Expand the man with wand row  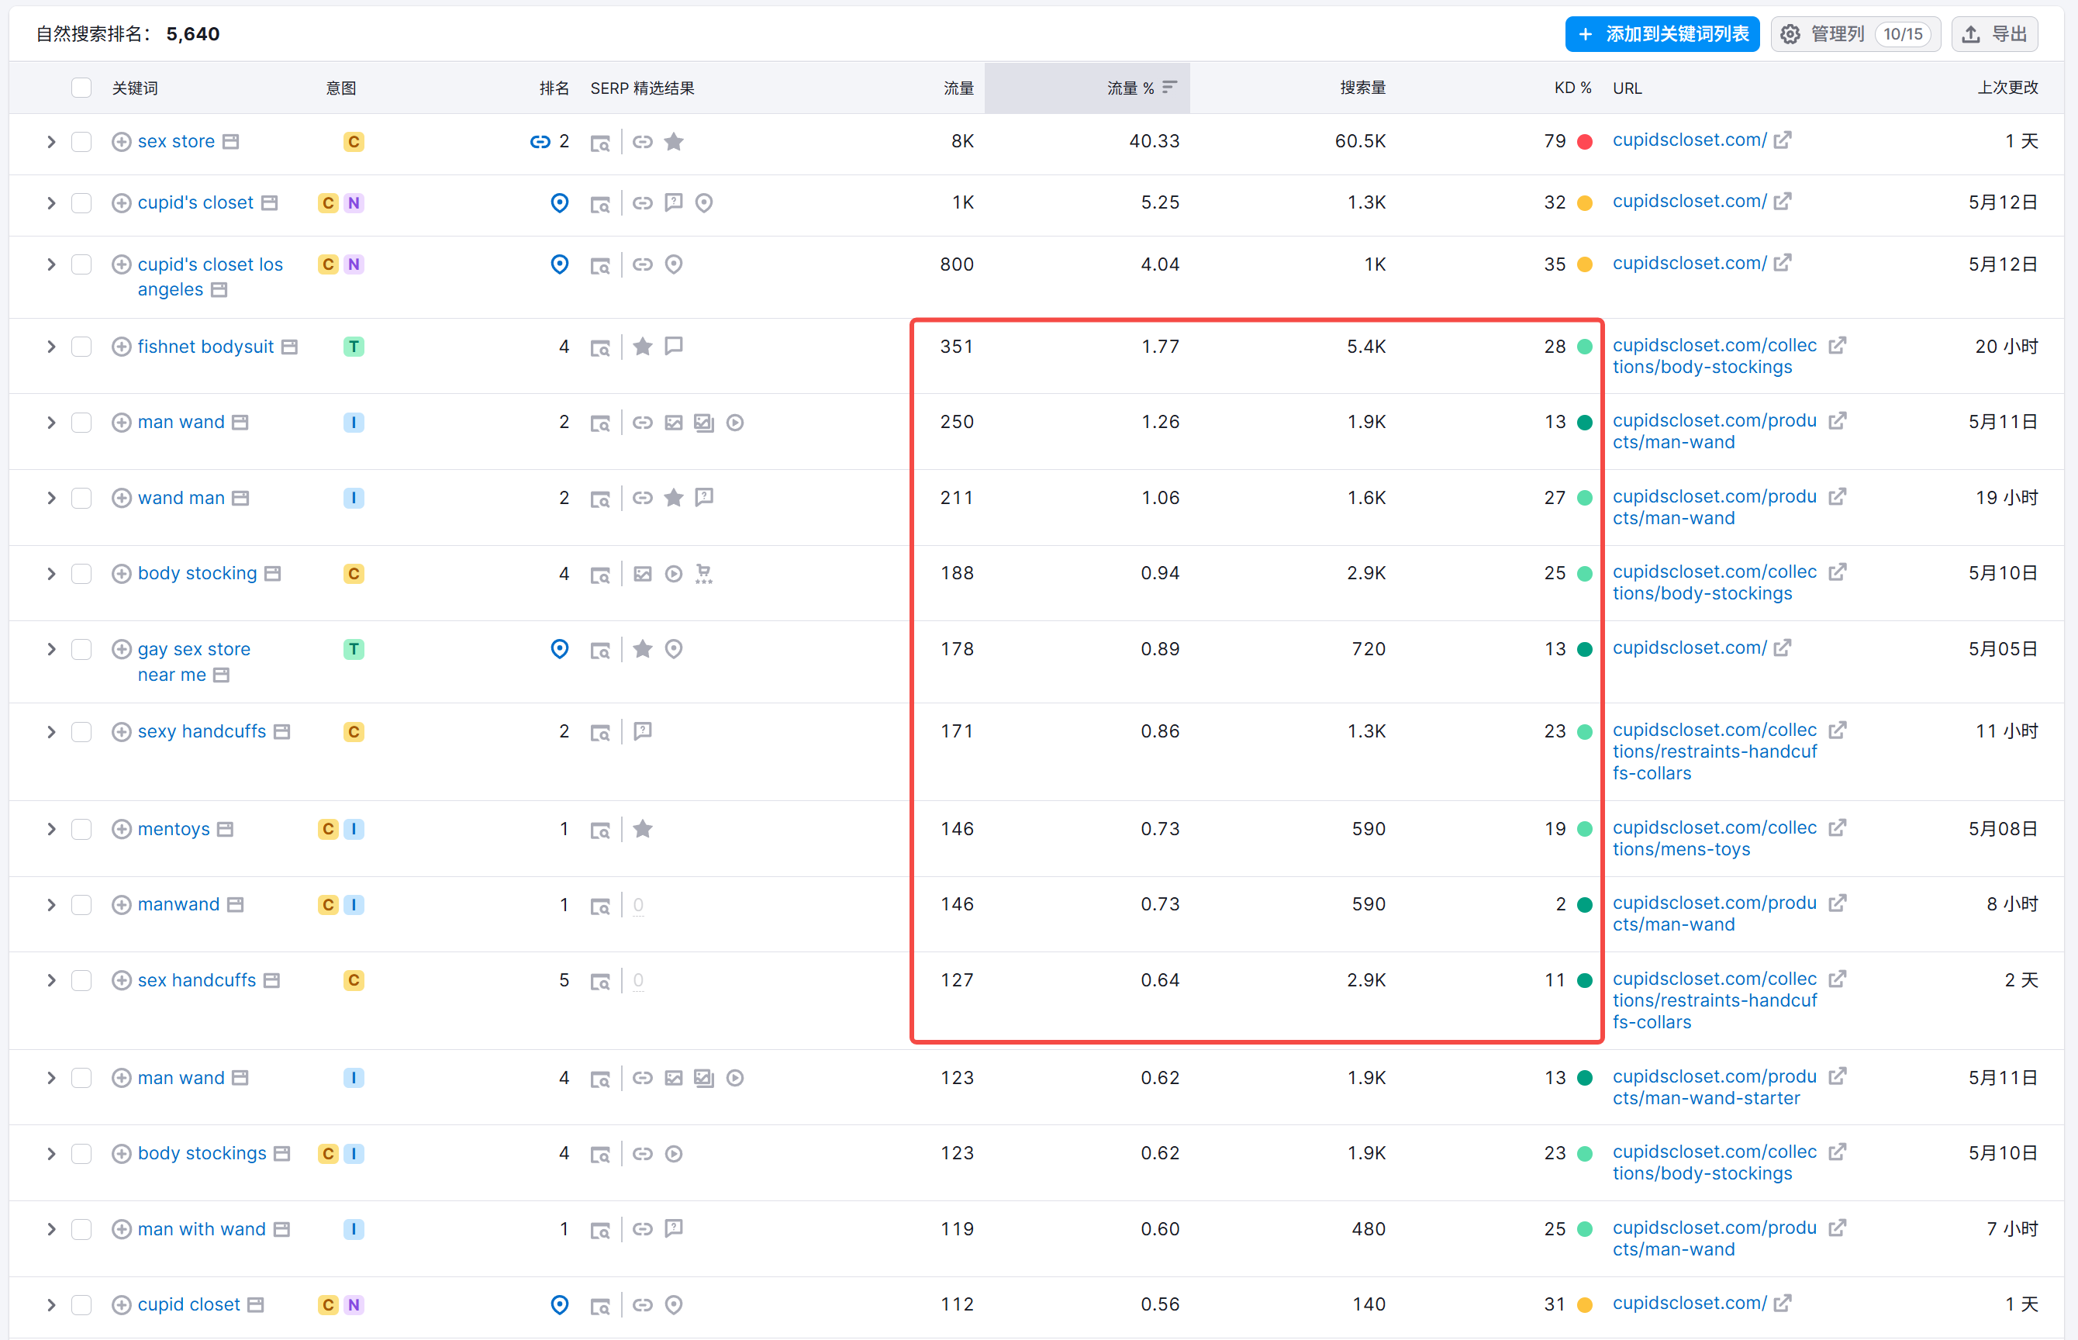click(51, 1229)
